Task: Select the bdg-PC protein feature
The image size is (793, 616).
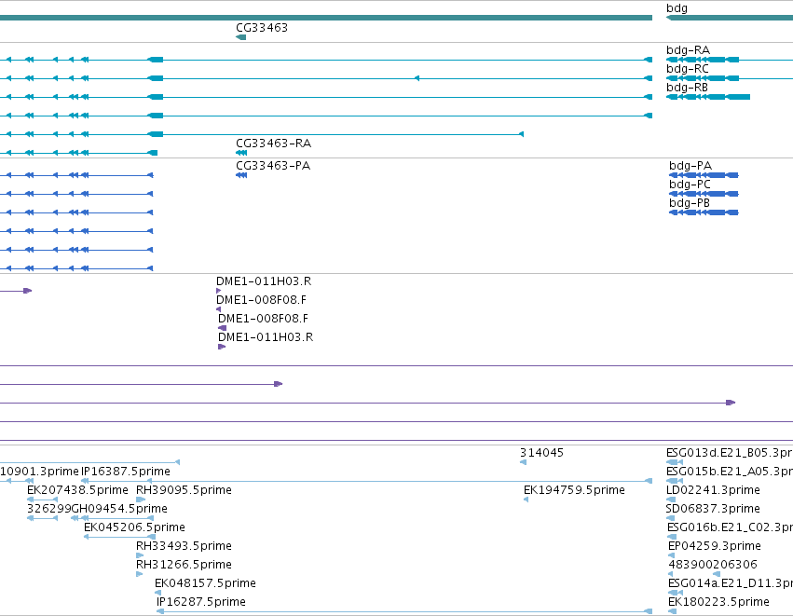Action: [704, 194]
